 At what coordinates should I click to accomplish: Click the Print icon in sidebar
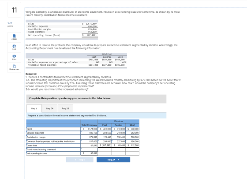14,57
